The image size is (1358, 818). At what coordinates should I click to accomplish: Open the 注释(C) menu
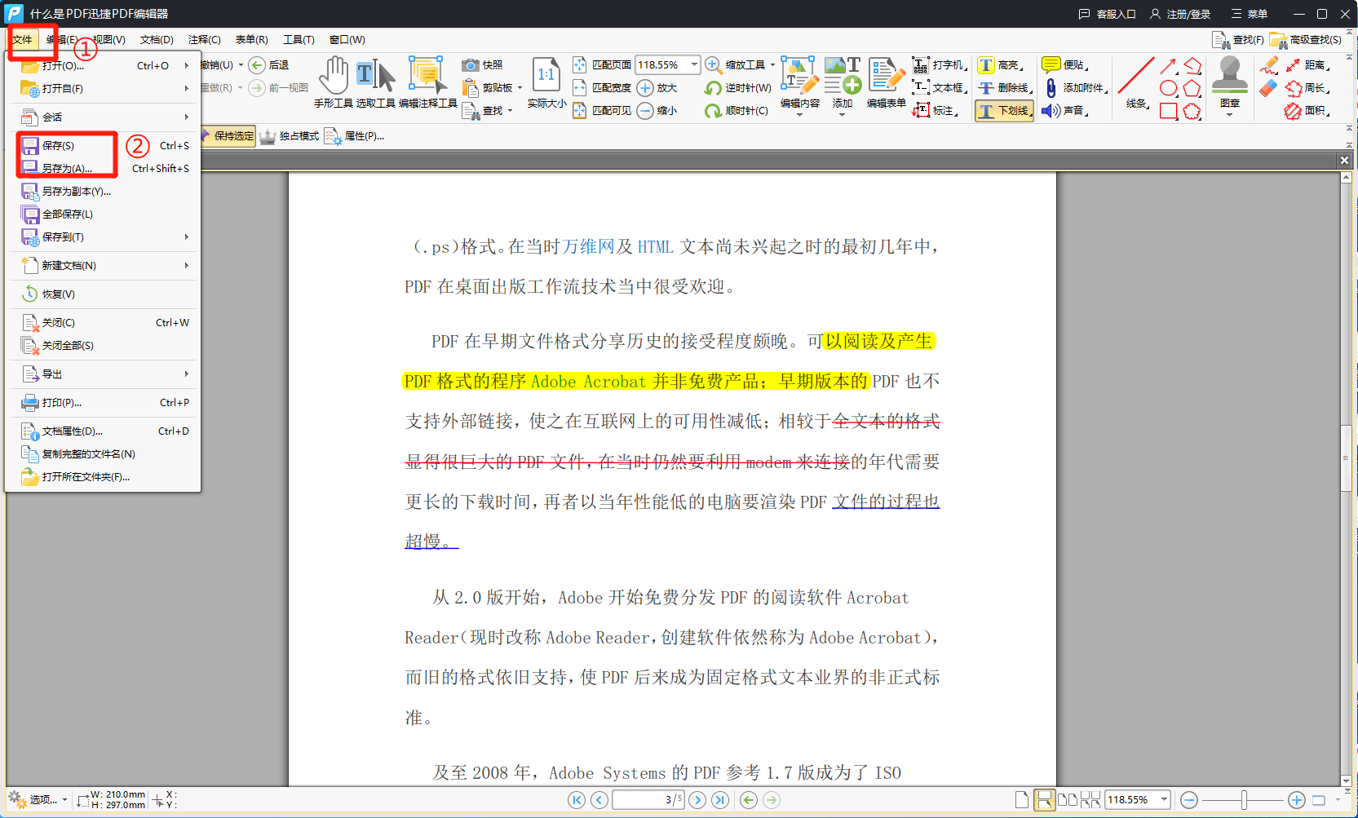pos(204,38)
